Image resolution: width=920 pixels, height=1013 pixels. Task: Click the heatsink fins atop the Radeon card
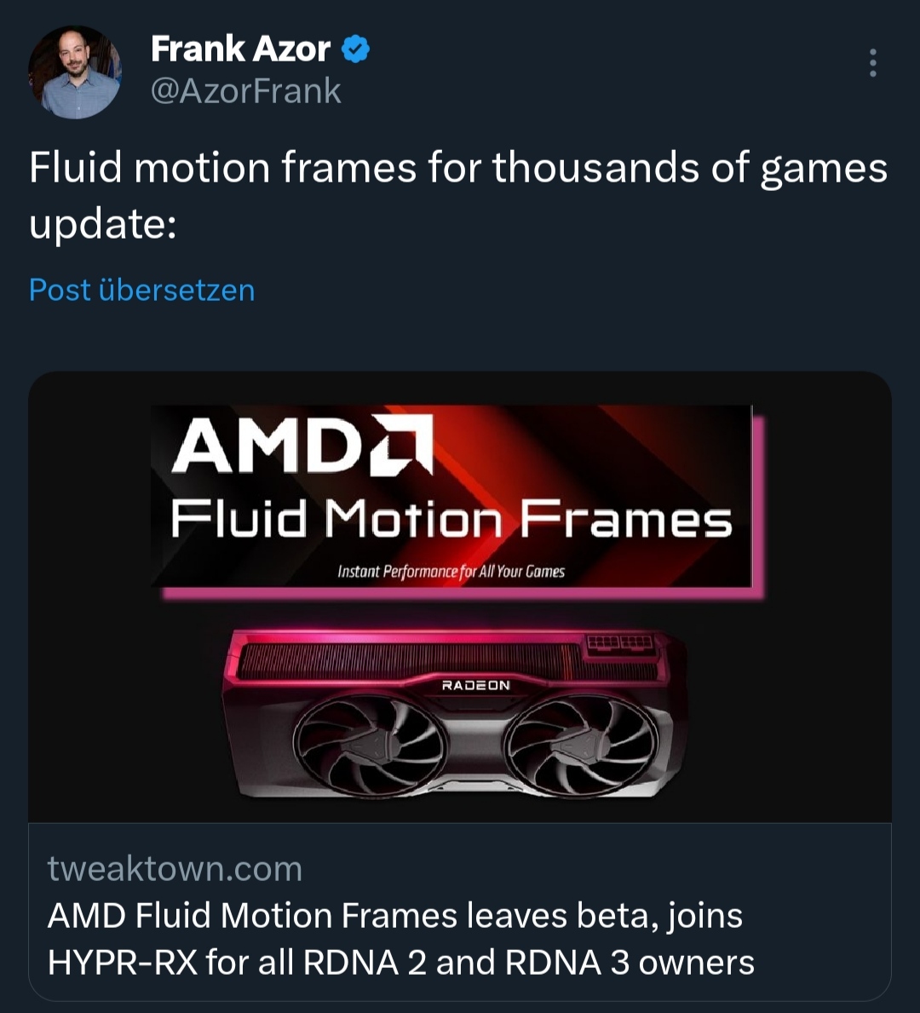click(x=409, y=661)
